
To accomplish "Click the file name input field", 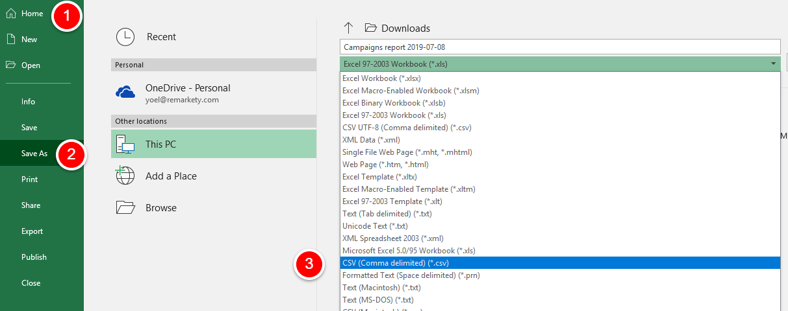I will point(559,47).
